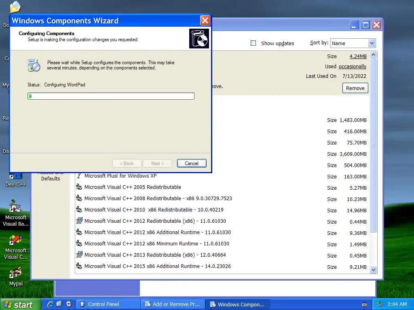Open Microsoft Visual C++ desktop shortcut
414x310 pixels.
pos(16,247)
